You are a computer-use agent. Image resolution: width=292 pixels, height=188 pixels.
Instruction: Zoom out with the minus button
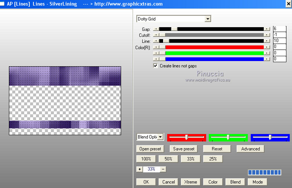tap(163, 169)
